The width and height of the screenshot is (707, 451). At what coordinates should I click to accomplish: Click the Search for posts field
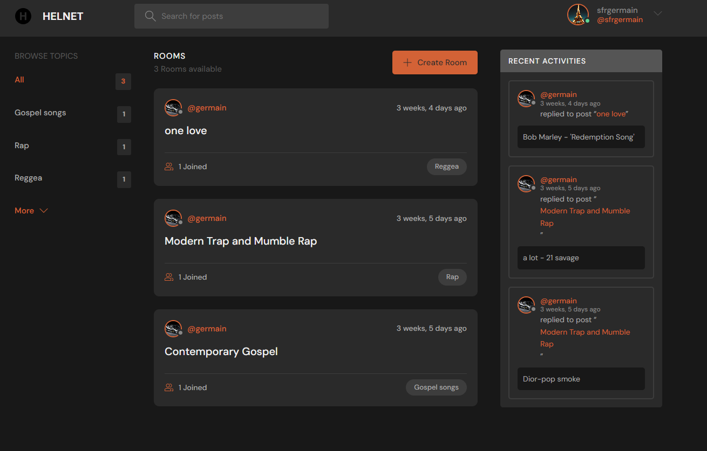232,16
